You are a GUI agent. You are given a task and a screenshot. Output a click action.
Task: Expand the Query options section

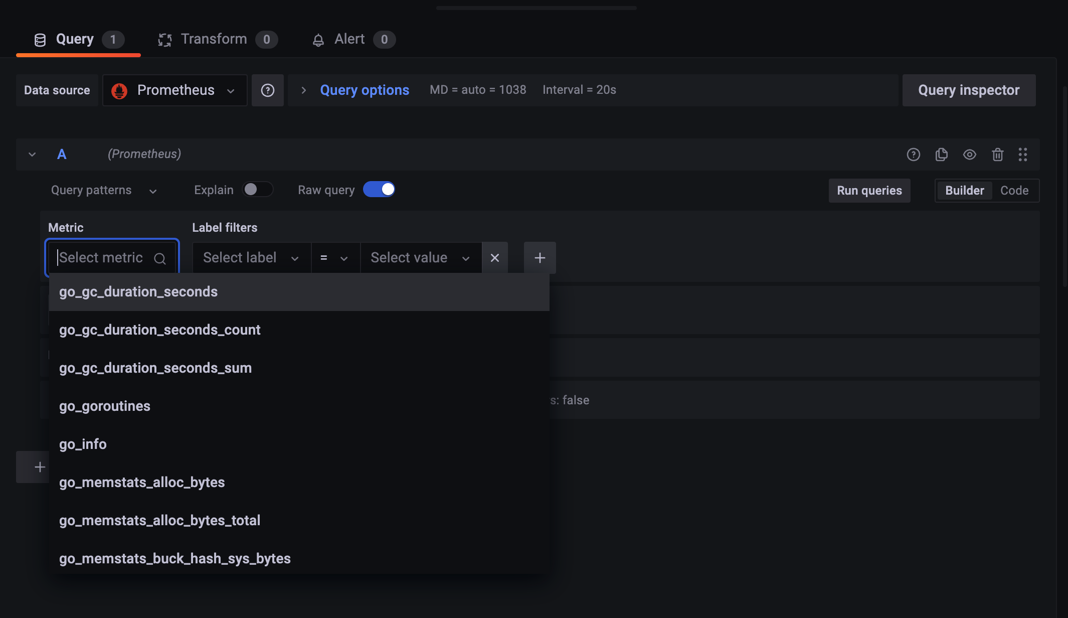point(364,90)
